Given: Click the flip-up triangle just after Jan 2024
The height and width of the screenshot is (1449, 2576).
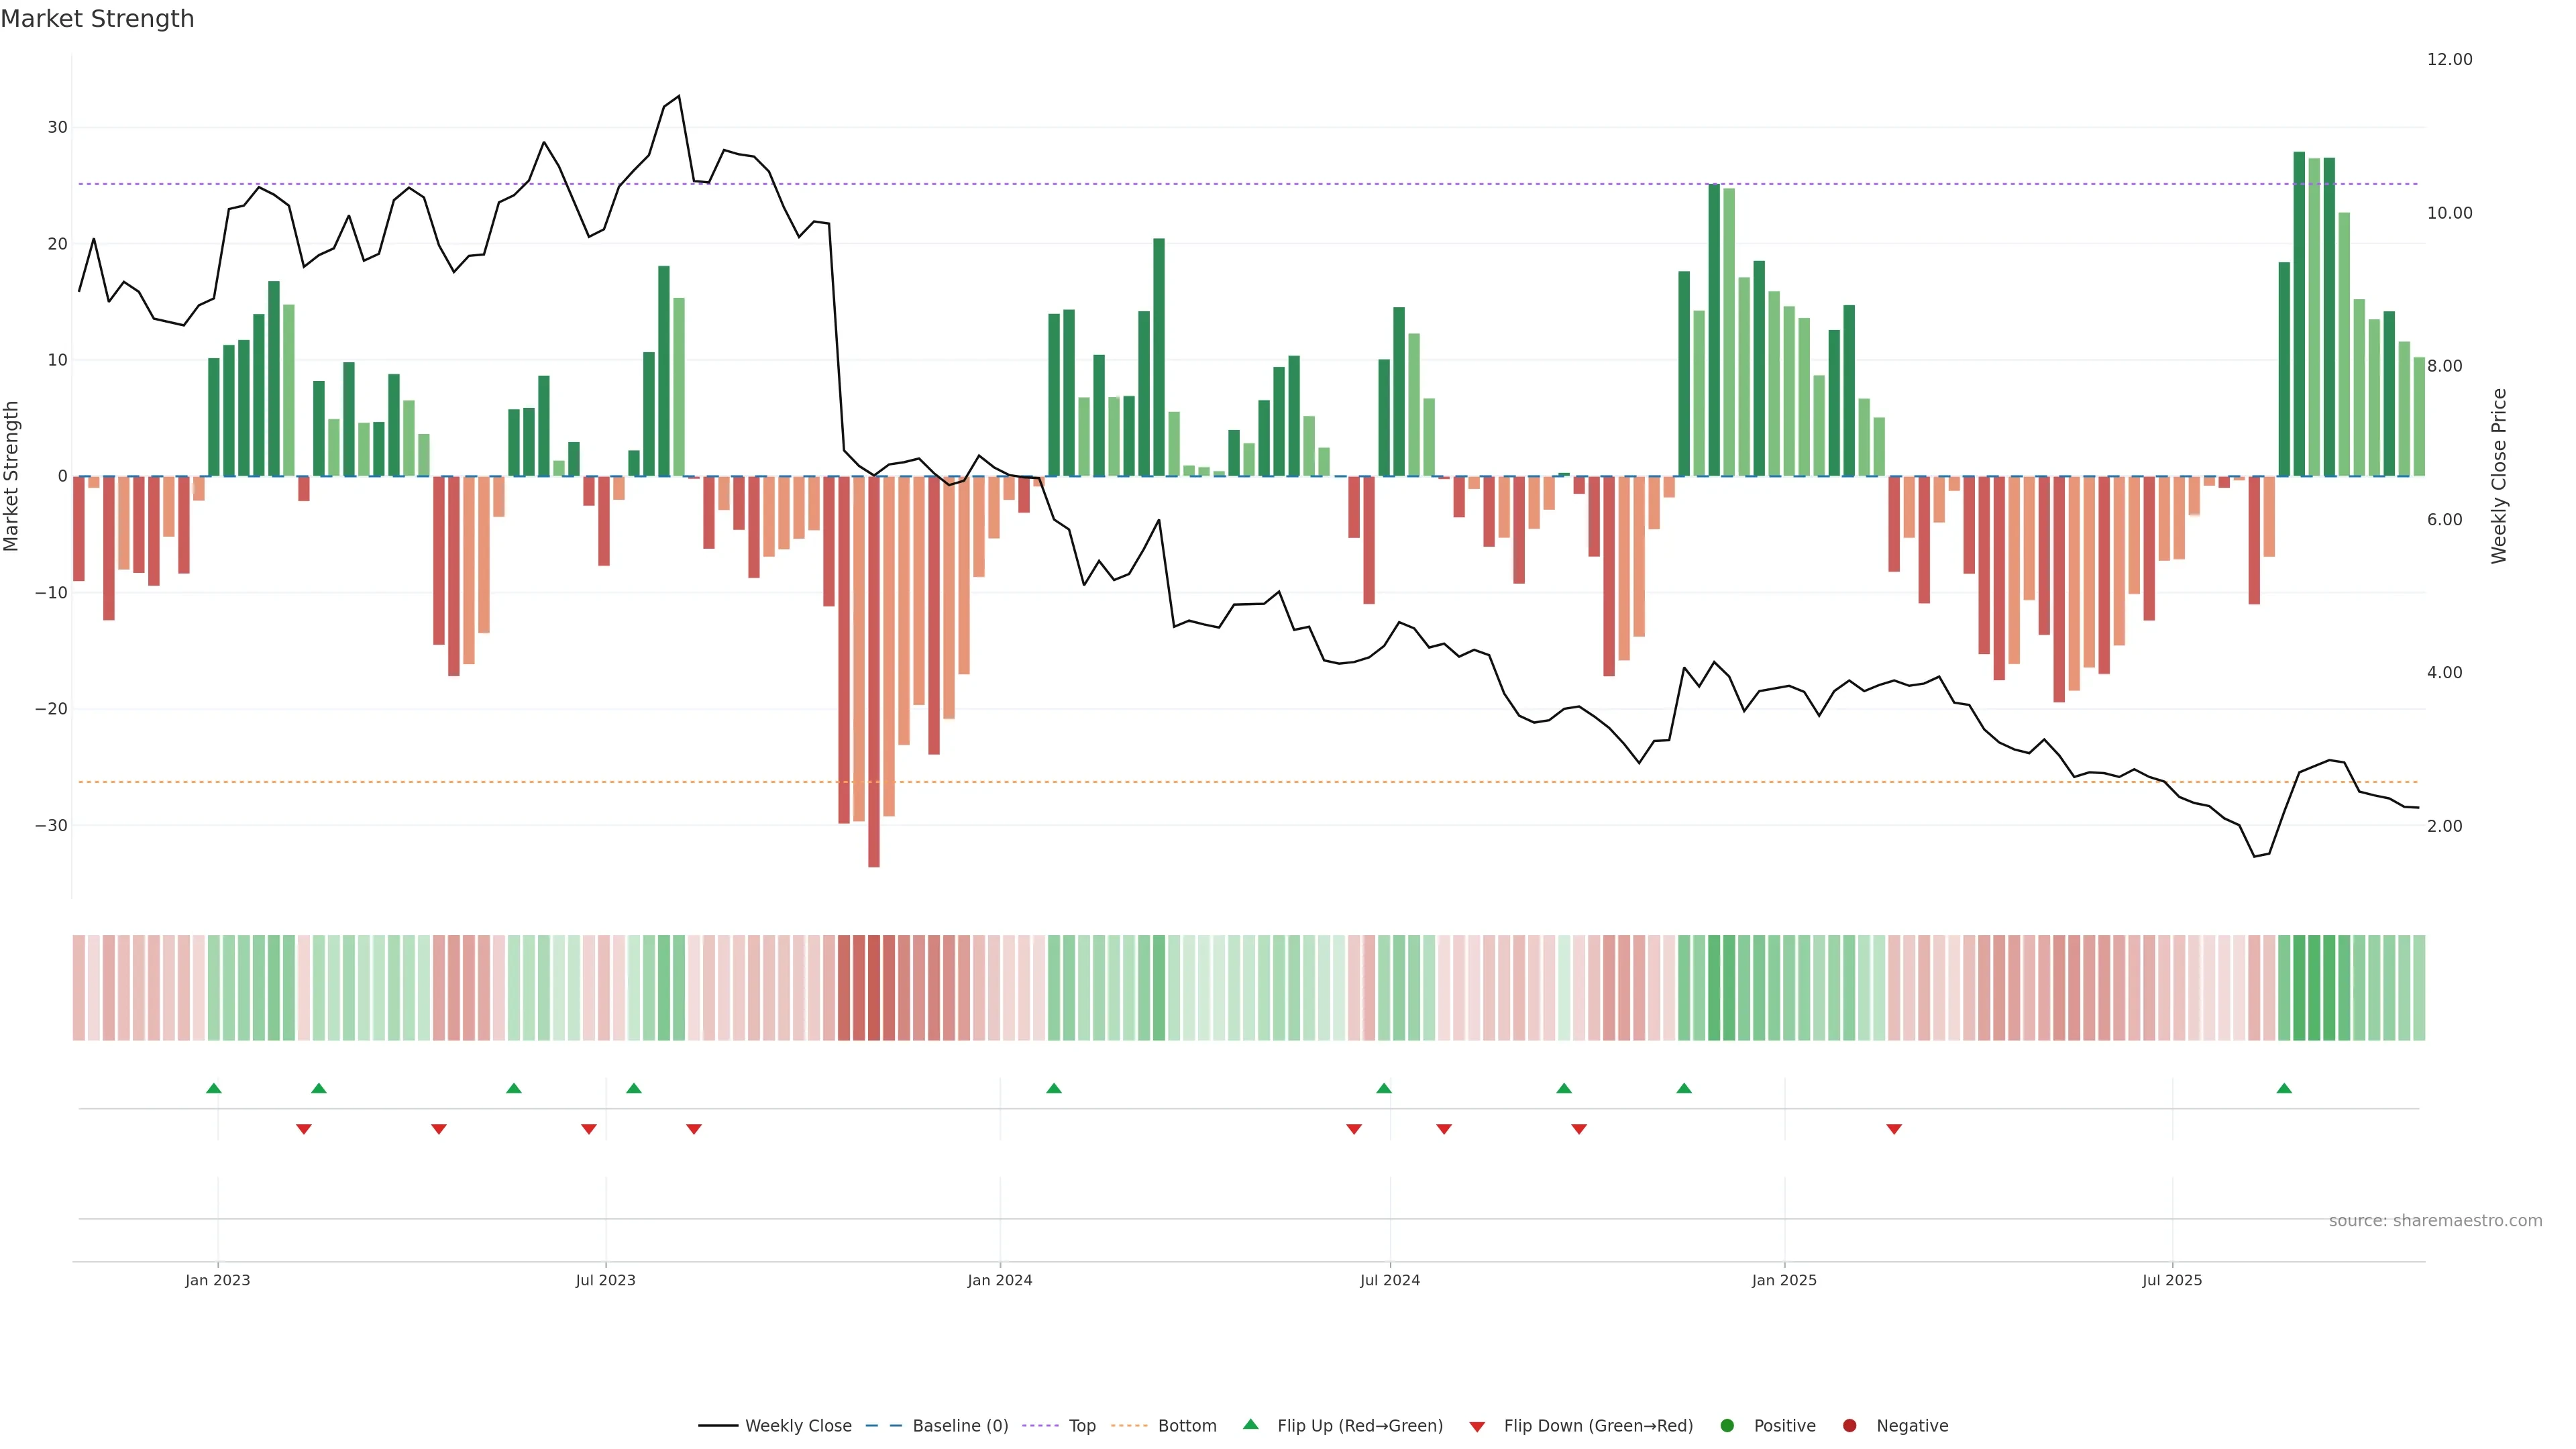Looking at the screenshot, I should tap(1054, 1088).
